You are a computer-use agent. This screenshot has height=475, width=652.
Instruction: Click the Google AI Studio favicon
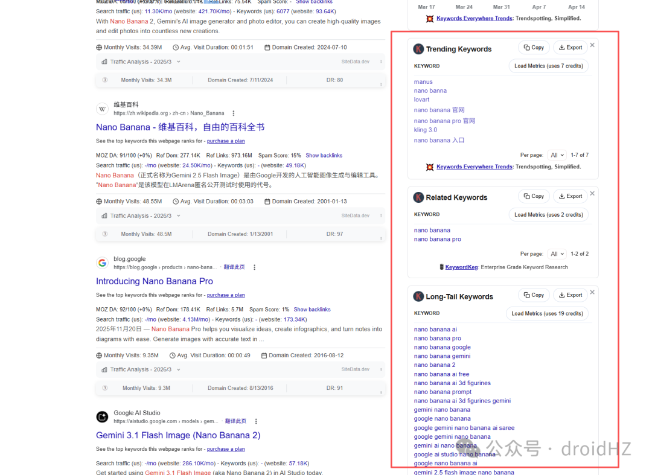(x=102, y=416)
